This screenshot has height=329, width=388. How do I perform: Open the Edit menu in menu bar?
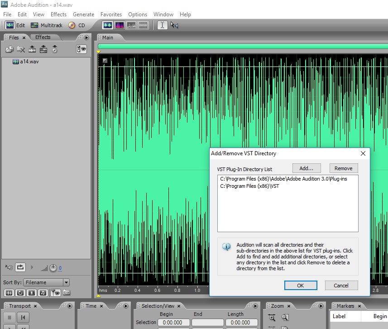point(22,14)
